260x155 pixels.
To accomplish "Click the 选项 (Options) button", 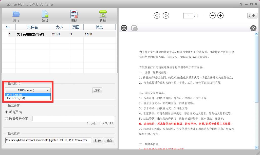I will (x=97, y=90).
